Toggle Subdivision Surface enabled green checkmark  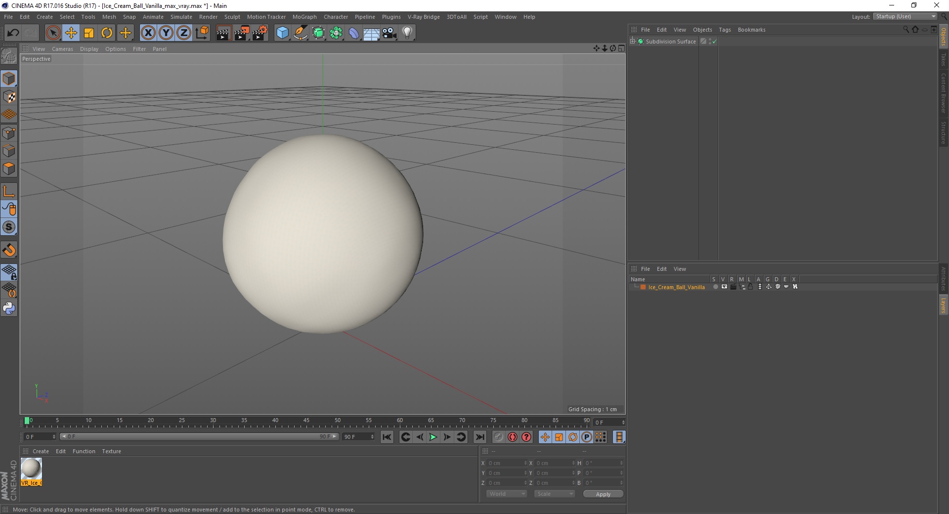click(x=714, y=42)
